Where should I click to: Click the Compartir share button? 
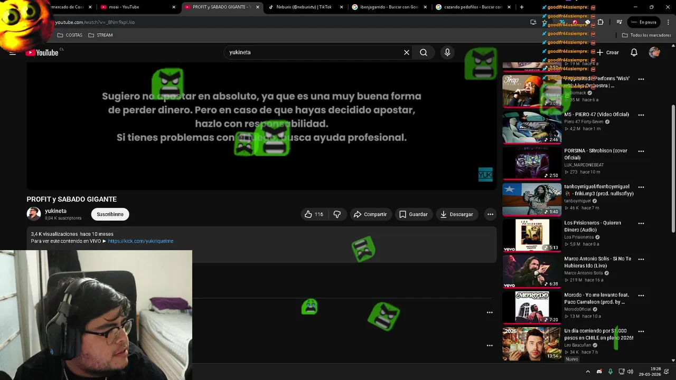[x=370, y=214]
